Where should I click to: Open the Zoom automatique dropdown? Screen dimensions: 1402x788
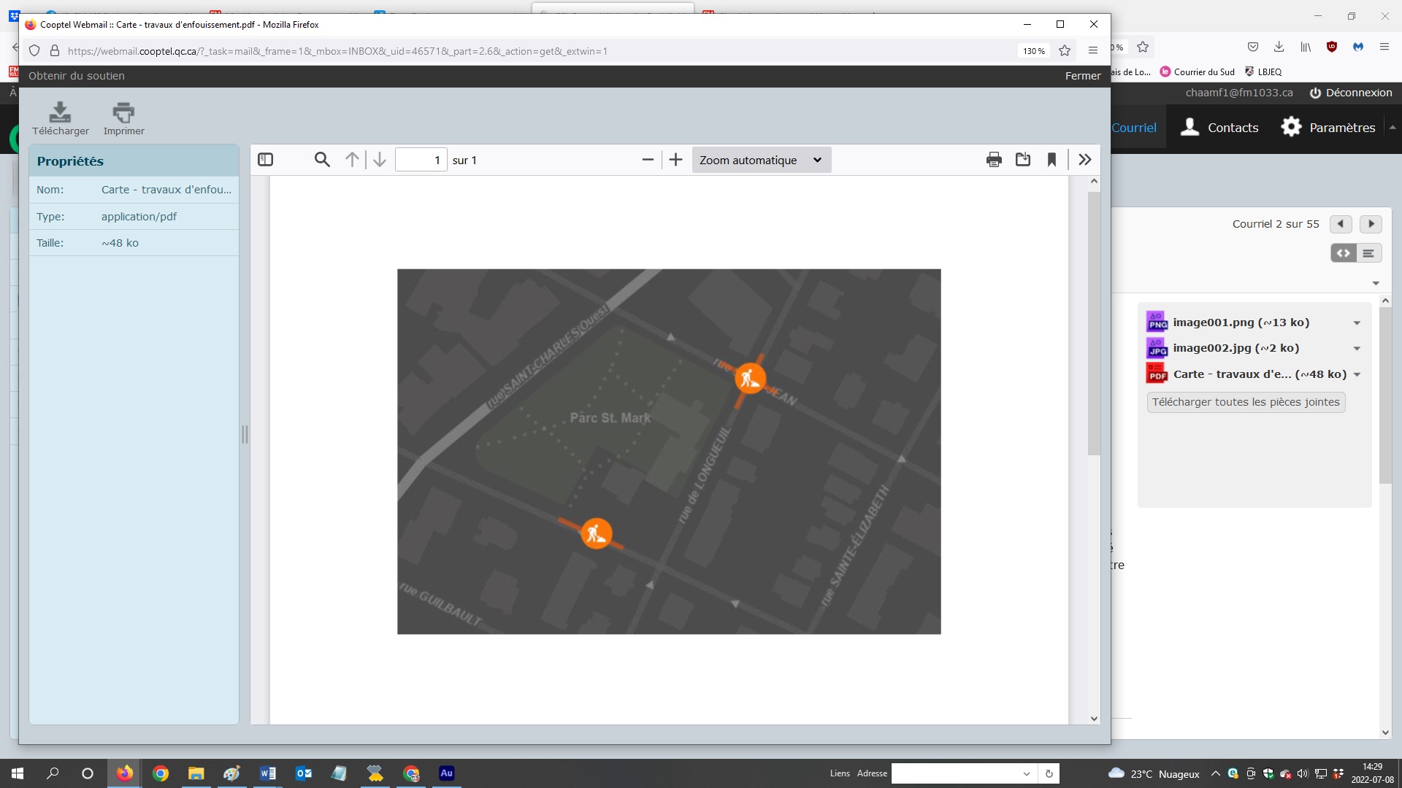point(761,160)
